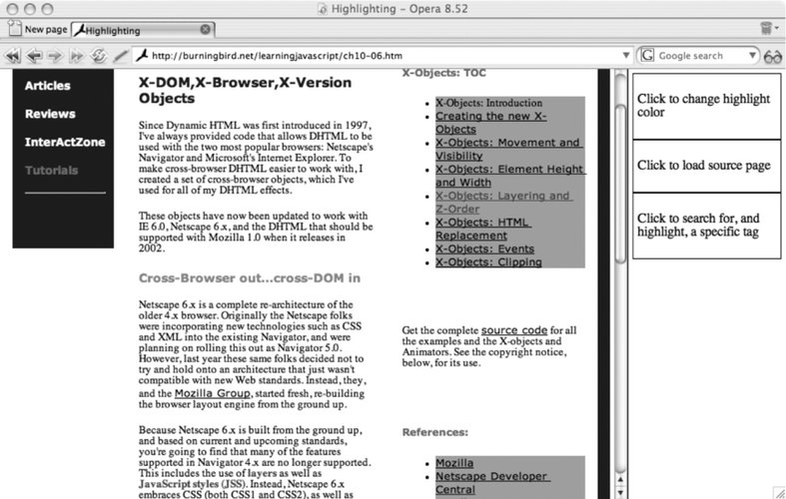Click the 'X-Objects: Introduction' list item

488,103
